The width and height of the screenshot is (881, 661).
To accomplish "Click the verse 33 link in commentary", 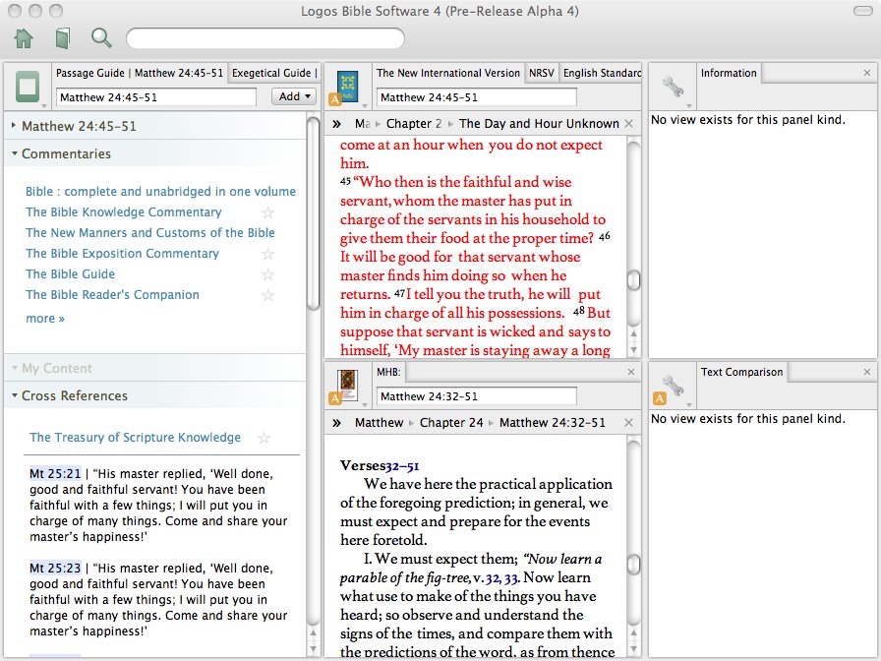I will point(510,577).
